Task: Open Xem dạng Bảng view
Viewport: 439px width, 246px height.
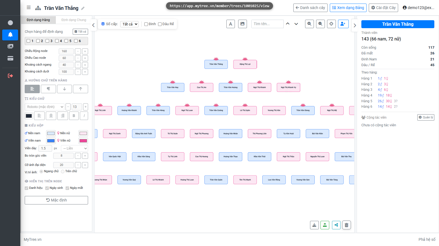Action: point(348,8)
